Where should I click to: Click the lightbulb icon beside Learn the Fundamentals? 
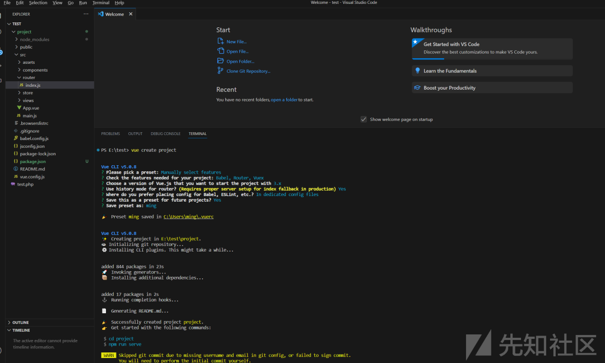click(x=417, y=71)
